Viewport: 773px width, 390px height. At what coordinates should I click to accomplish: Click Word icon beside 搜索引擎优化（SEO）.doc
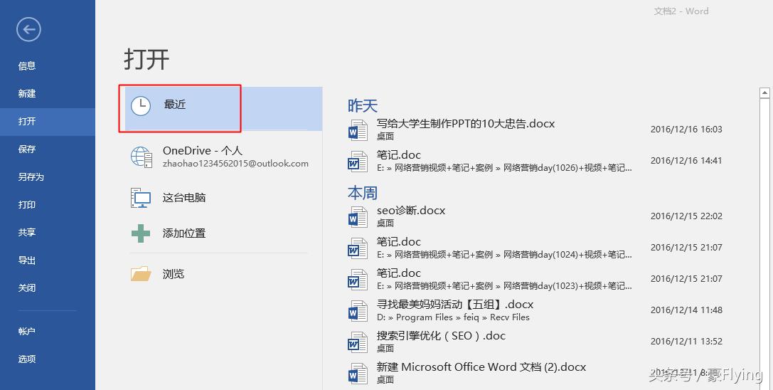coord(358,342)
